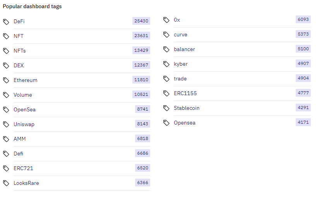
Task: Click the 6818 count badge
Action: tap(142, 138)
